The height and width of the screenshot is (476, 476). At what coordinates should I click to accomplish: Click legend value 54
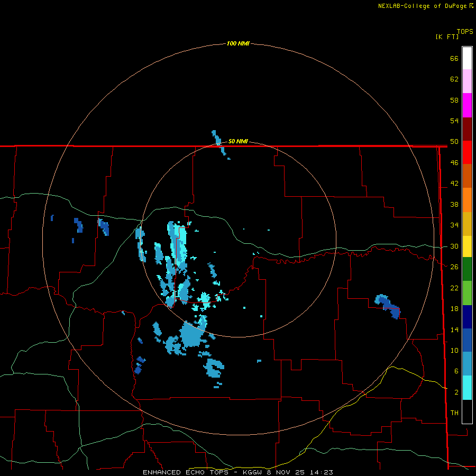[x=454, y=121]
